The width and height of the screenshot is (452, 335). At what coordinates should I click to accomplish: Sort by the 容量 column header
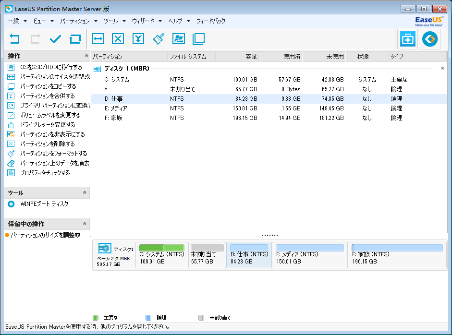click(x=237, y=57)
